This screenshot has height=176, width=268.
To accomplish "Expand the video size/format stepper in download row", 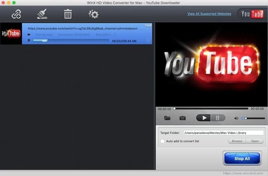I will 115,34.
